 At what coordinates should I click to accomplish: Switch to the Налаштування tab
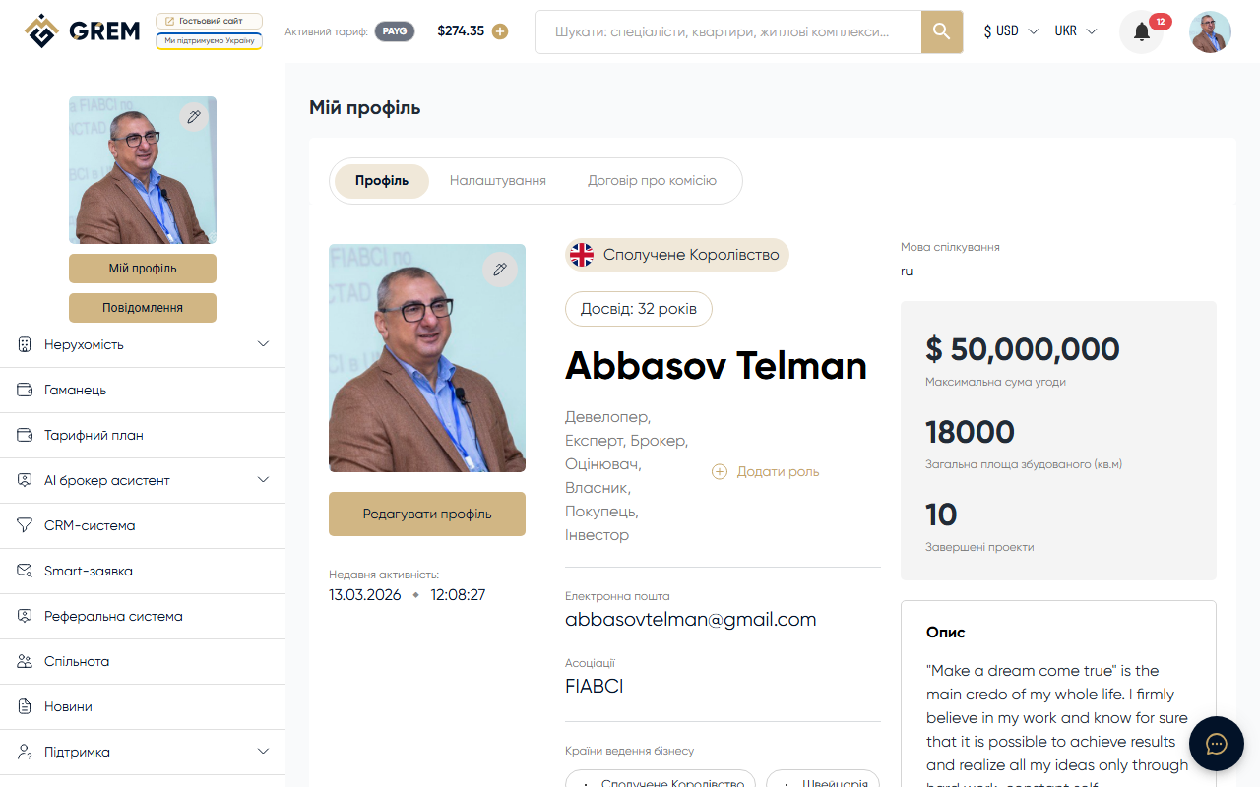(x=497, y=181)
